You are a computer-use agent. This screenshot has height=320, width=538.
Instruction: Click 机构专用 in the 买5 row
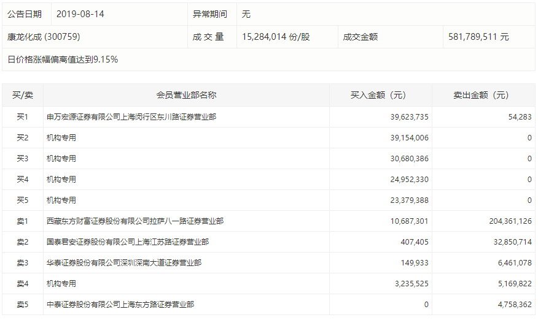pyautogui.click(x=61, y=200)
